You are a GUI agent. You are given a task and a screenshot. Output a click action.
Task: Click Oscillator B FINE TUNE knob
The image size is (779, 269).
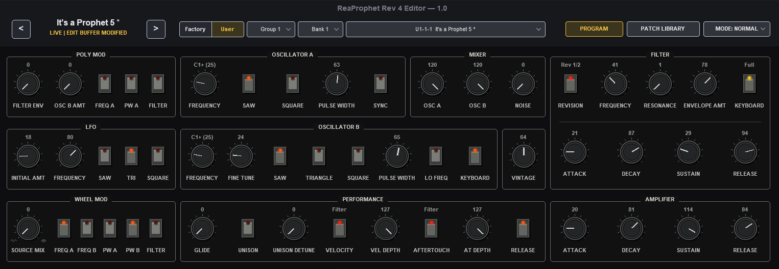(x=241, y=156)
